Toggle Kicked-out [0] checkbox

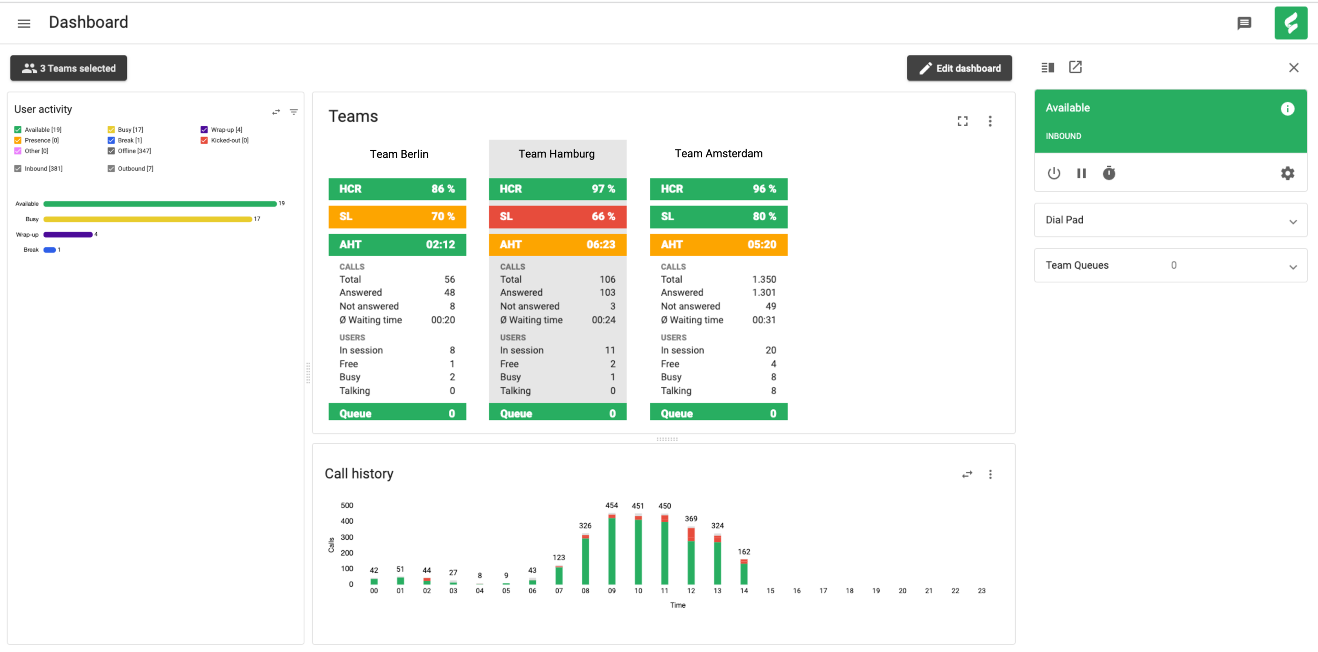[204, 140]
